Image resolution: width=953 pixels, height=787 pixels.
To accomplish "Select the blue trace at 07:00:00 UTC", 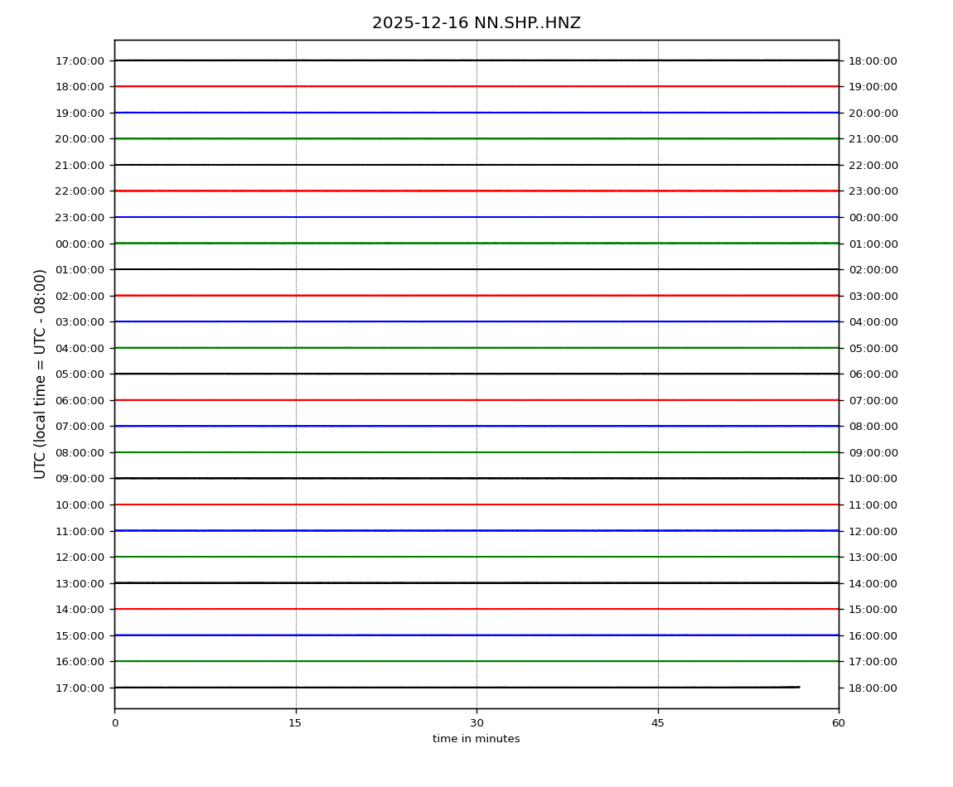I will [476, 426].
